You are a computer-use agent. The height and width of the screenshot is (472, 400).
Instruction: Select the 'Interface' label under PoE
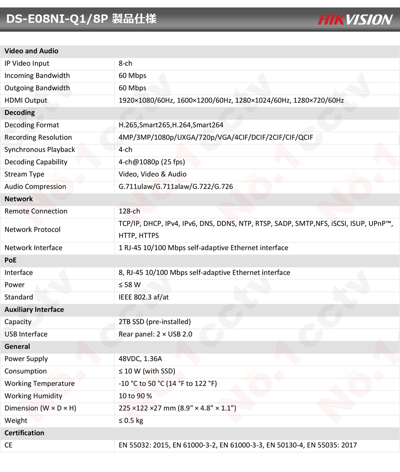(19, 273)
